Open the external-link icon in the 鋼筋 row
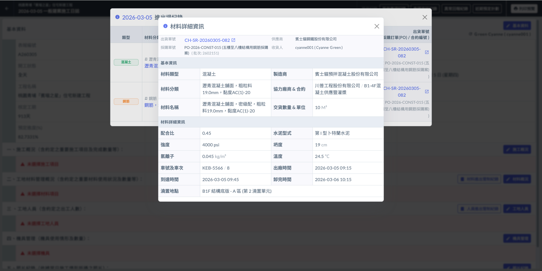 click(427, 92)
